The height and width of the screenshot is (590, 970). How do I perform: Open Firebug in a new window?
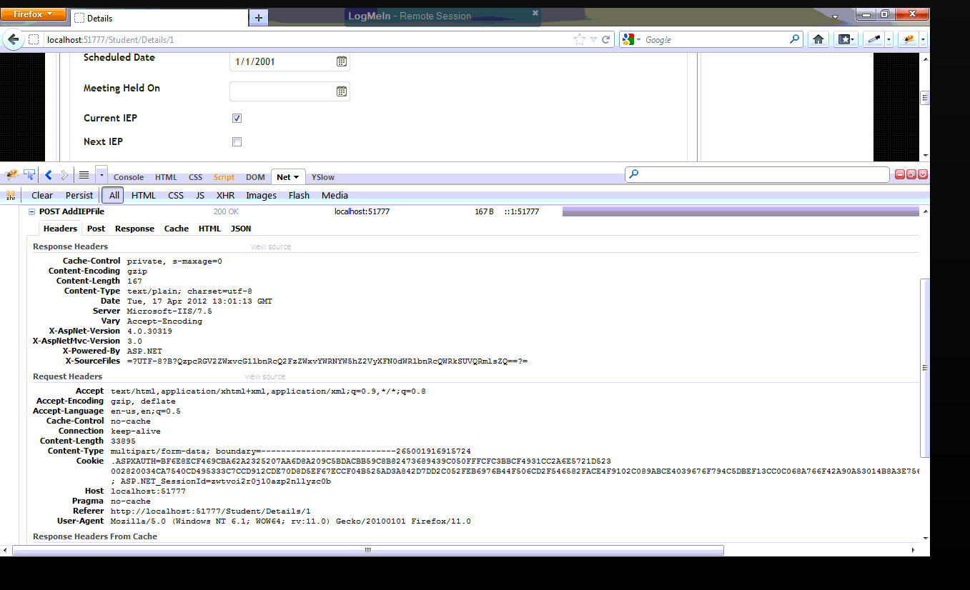(911, 174)
